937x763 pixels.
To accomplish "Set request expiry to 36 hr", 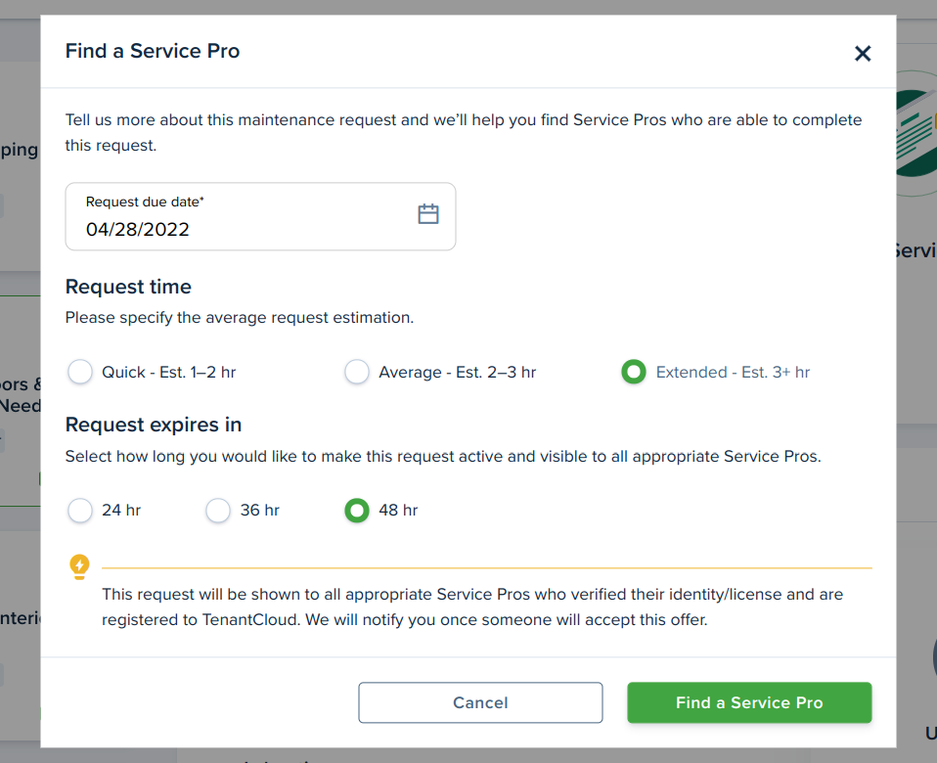I will [218, 511].
